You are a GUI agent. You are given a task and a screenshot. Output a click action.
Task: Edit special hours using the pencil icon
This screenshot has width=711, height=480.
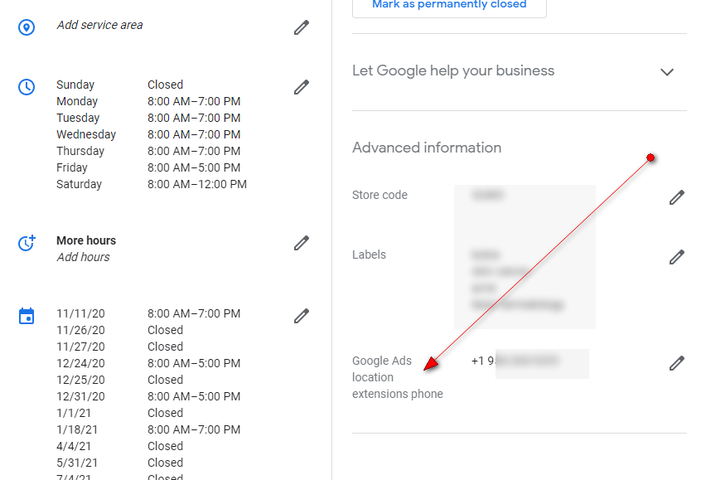302,315
